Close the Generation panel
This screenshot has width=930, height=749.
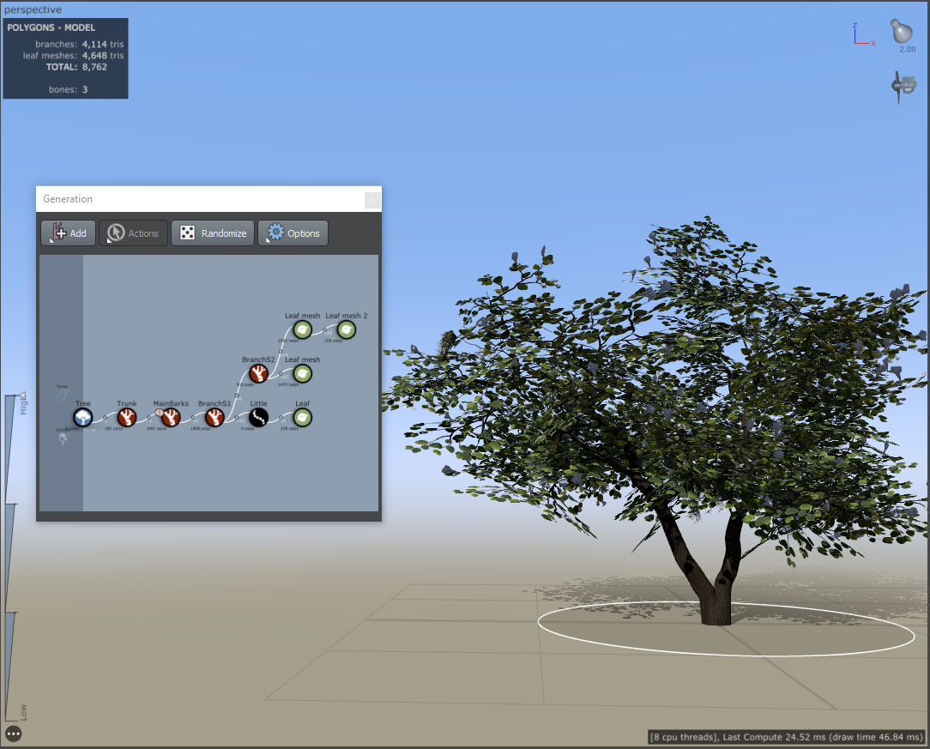pyautogui.click(x=372, y=200)
